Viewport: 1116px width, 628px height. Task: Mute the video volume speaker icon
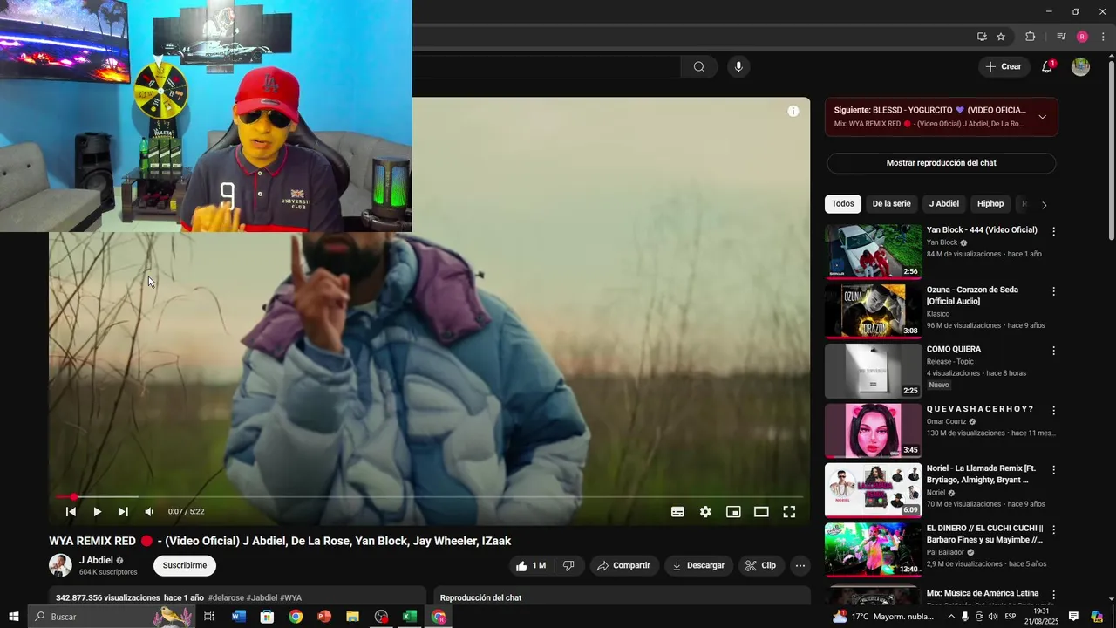click(149, 512)
